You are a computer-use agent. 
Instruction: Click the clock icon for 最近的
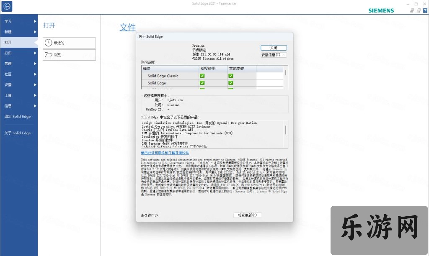(49, 43)
